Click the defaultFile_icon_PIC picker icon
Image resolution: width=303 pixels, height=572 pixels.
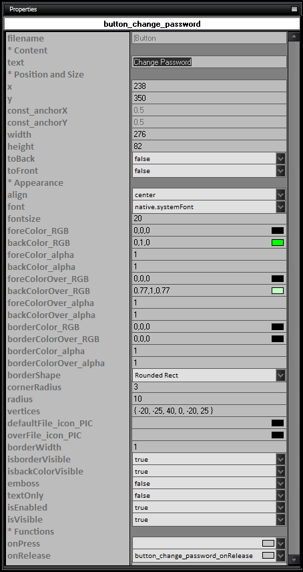pyautogui.click(x=278, y=423)
